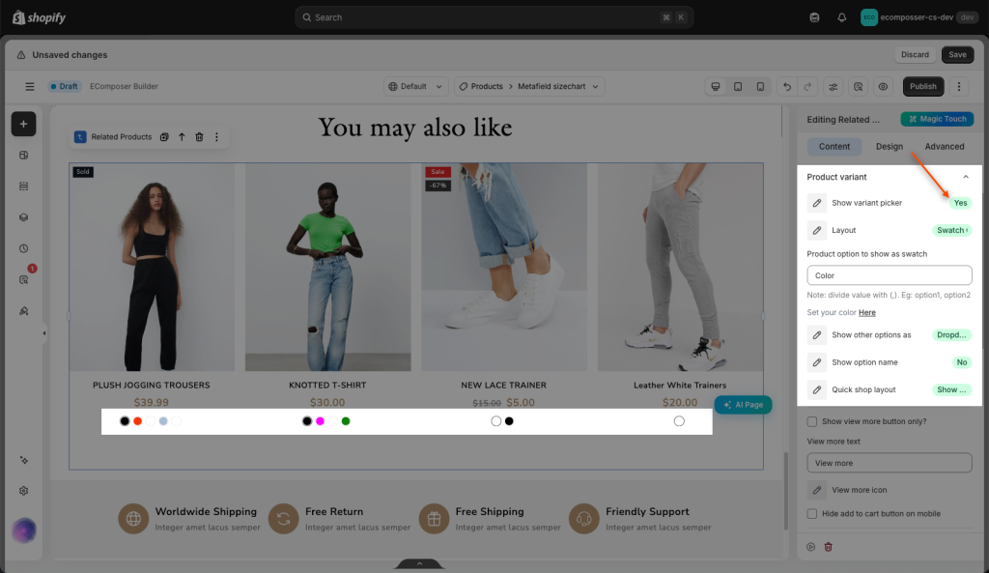Move Related Products element up
Screen dimensions: 989x573
pos(182,137)
